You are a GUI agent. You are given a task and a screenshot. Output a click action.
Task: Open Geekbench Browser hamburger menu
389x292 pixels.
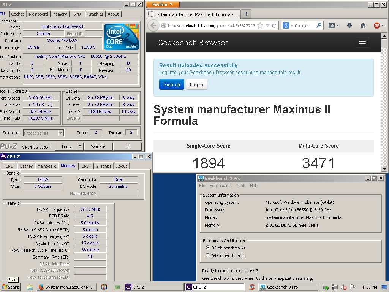point(362,42)
